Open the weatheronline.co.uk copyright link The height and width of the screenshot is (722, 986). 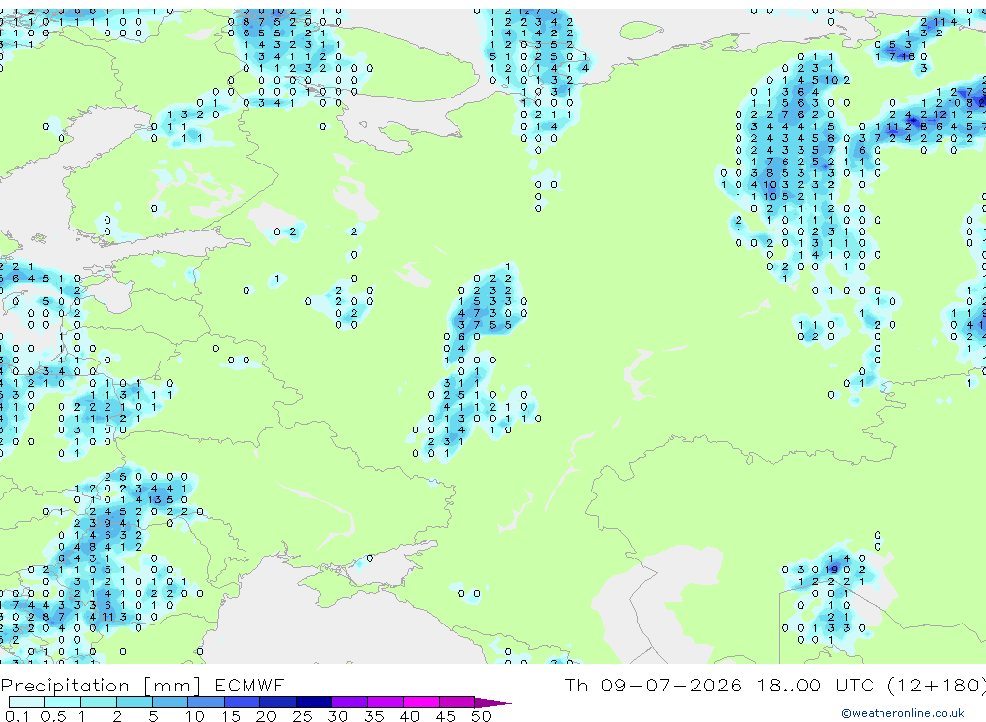tap(902, 713)
